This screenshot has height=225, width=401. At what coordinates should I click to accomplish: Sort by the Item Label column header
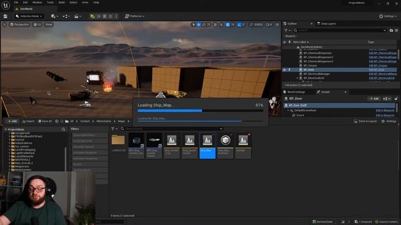301,42
